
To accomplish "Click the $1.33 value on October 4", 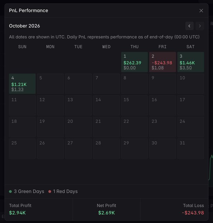I will point(17,89).
